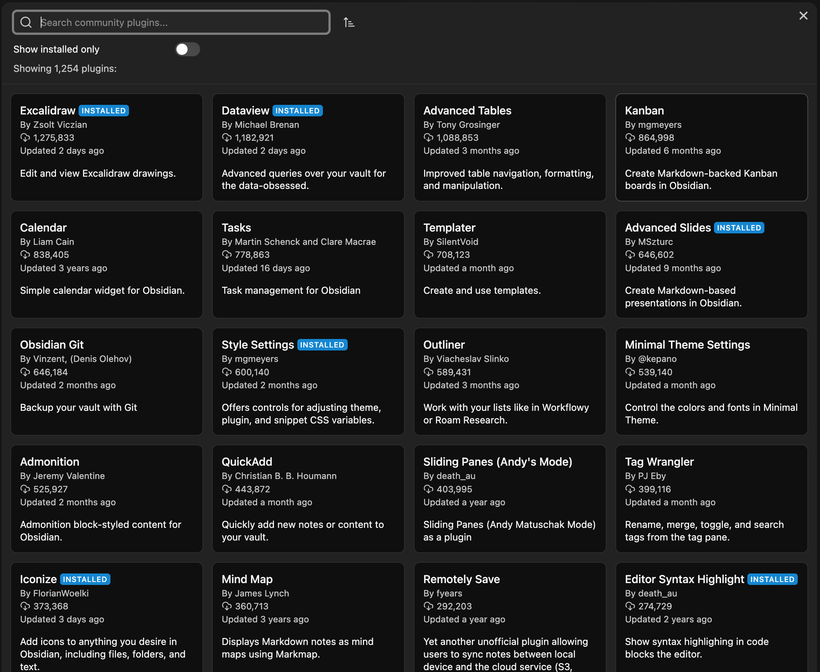Select the Style Settings plugin title

point(258,345)
